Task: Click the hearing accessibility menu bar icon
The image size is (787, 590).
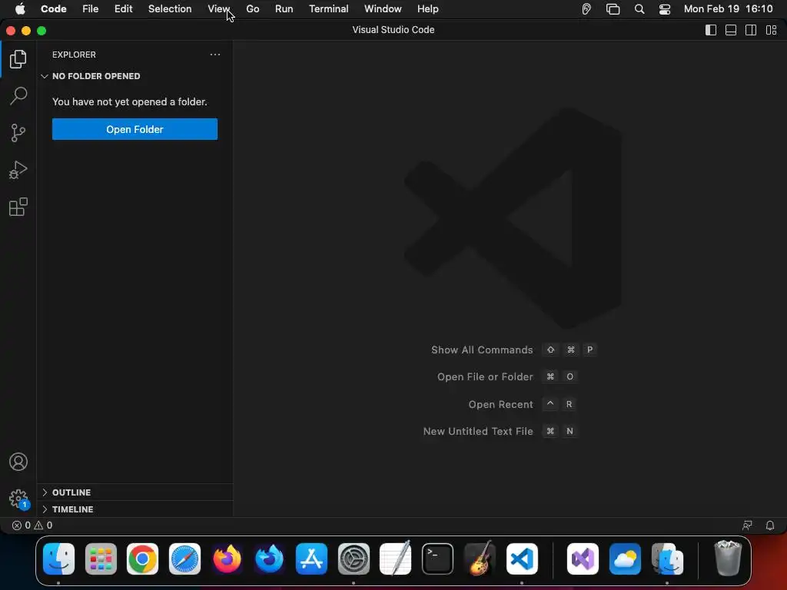Action: pyautogui.click(x=586, y=9)
